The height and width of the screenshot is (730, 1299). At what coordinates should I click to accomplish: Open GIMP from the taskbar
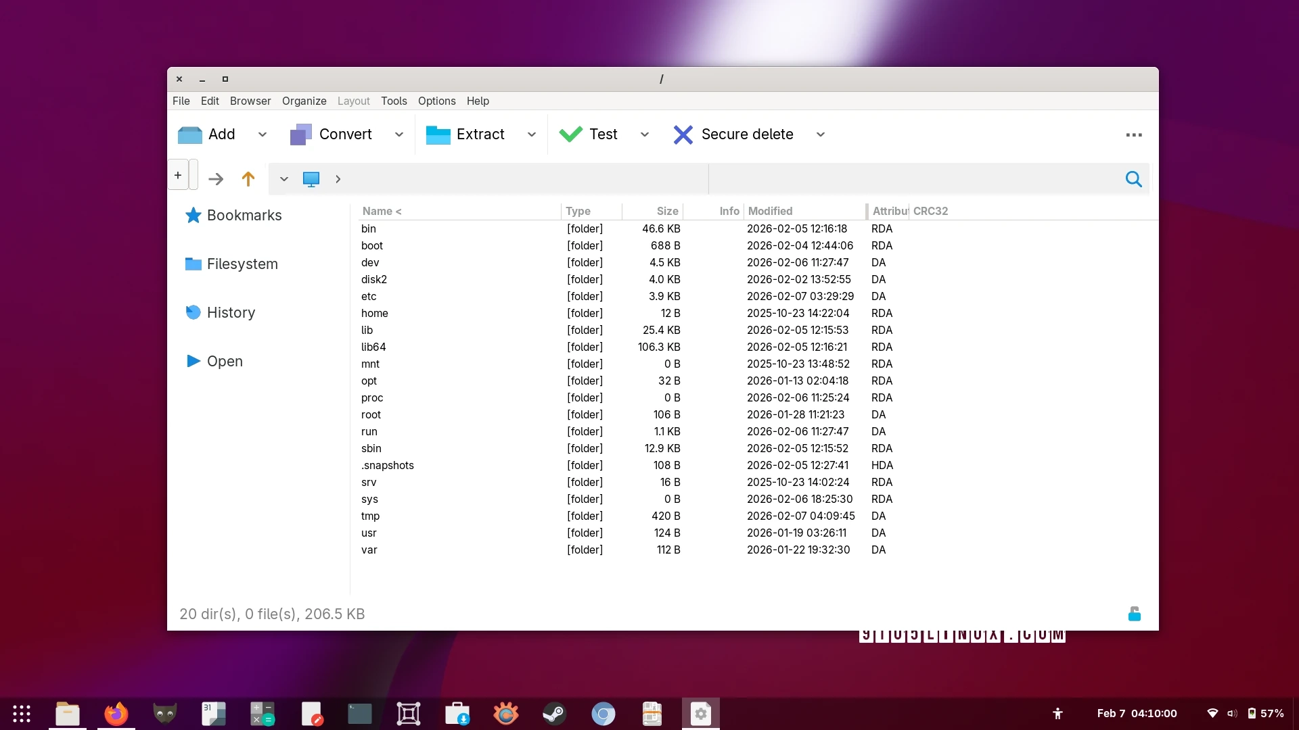[x=164, y=713]
